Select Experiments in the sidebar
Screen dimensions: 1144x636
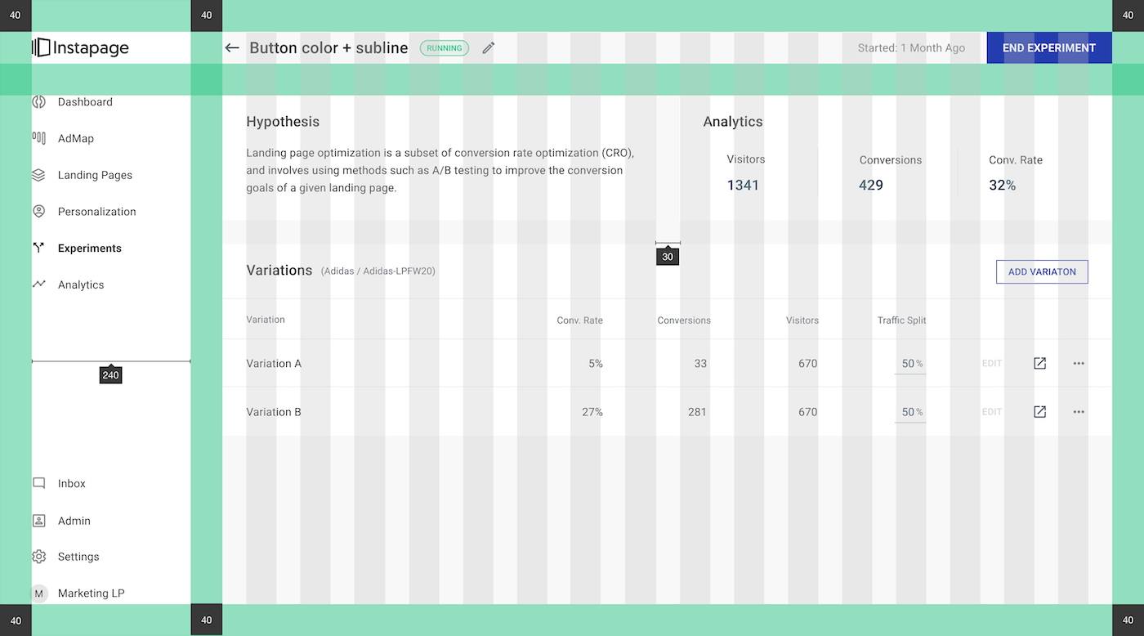coord(90,248)
